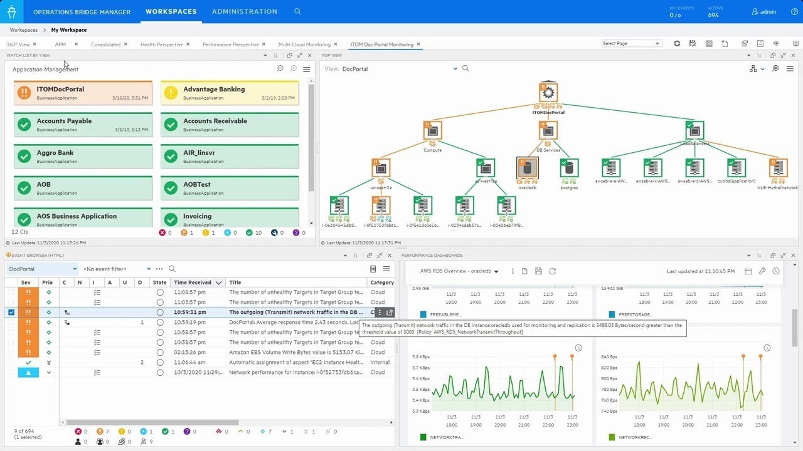The width and height of the screenshot is (803, 451).
Task: Open the Performance Perspective tab
Action: tap(231, 44)
